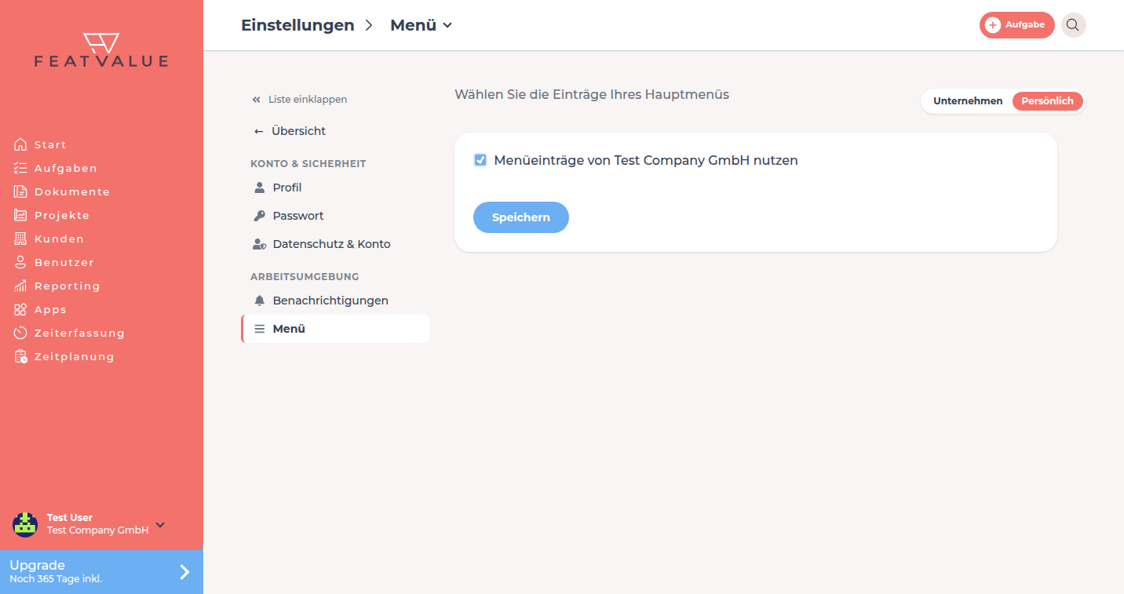The height and width of the screenshot is (594, 1124).
Task: Uncheck Menüeinträge von Test Company GmbH nutzen
Action: 480,160
